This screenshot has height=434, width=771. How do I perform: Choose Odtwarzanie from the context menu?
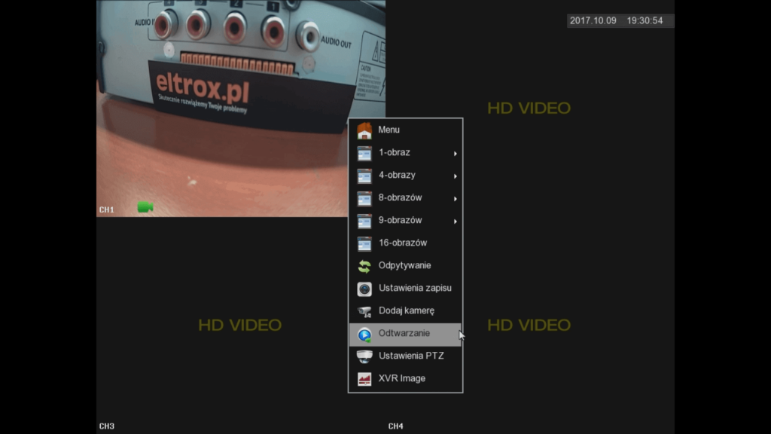coord(404,333)
